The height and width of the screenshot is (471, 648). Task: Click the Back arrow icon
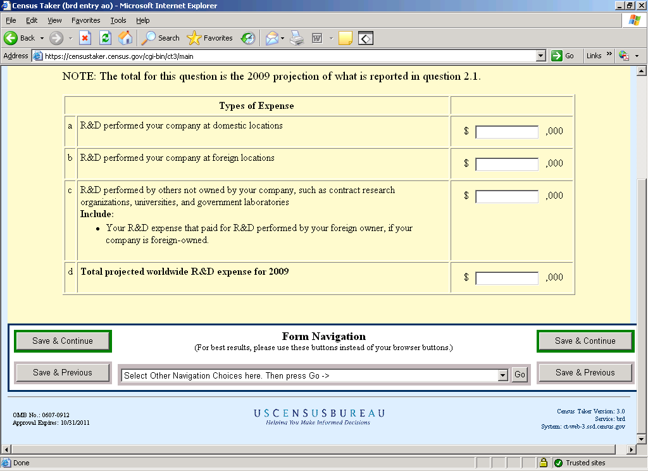coord(11,38)
